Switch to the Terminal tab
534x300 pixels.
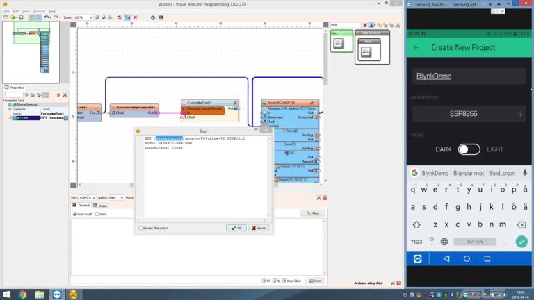(81, 206)
